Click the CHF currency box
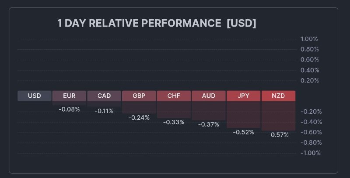 point(174,96)
